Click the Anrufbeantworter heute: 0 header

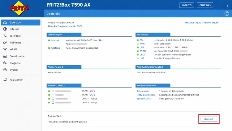[x=153, y=67]
